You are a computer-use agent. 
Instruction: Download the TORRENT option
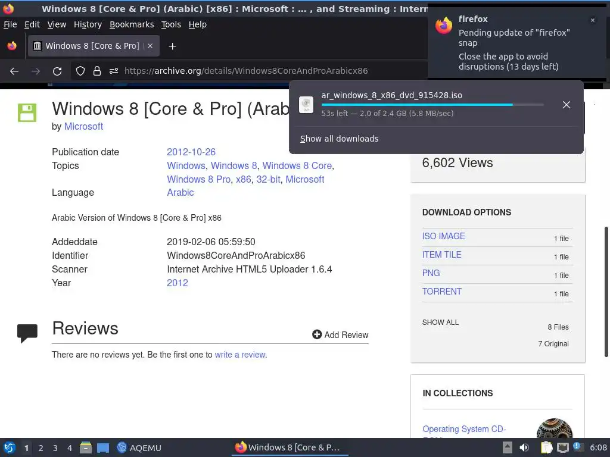[x=442, y=292]
